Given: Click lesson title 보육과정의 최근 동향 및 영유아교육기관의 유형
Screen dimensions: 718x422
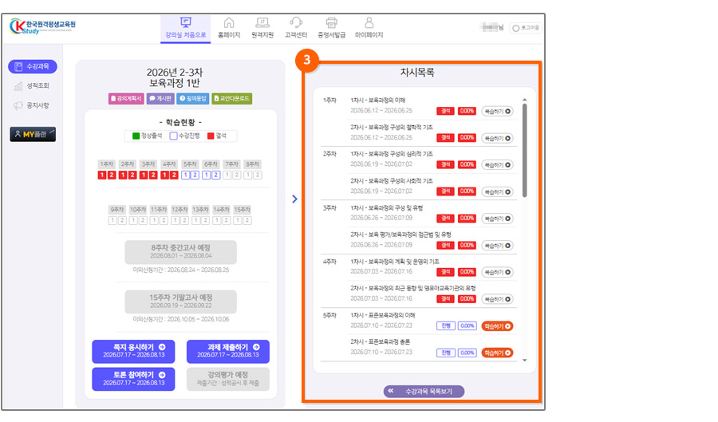Looking at the screenshot, I should [413, 288].
